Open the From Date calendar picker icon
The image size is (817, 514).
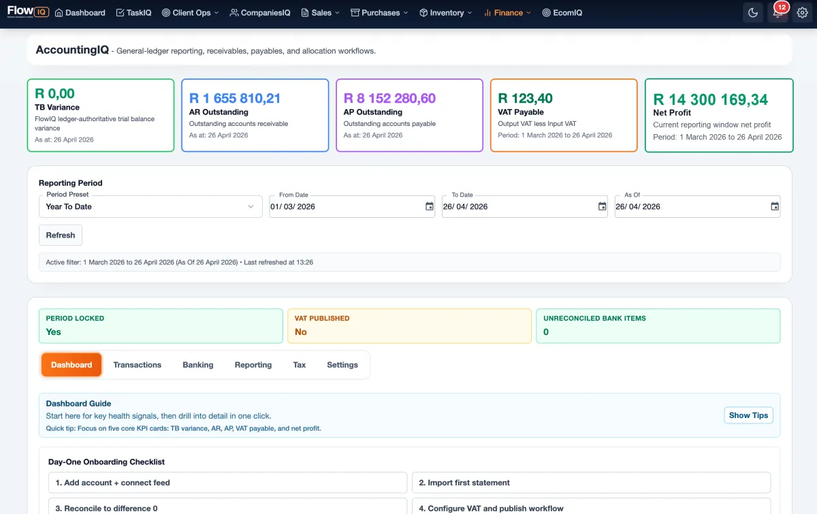429,206
